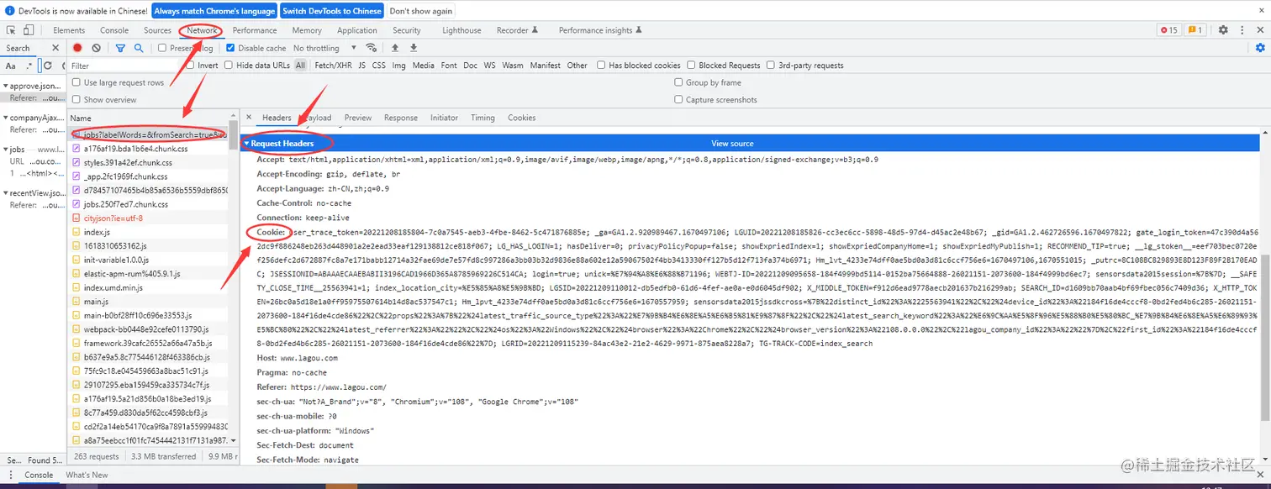Open network search with the magnifier icon
This screenshot has height=489, width=1271.
click(x=139, y=48)
